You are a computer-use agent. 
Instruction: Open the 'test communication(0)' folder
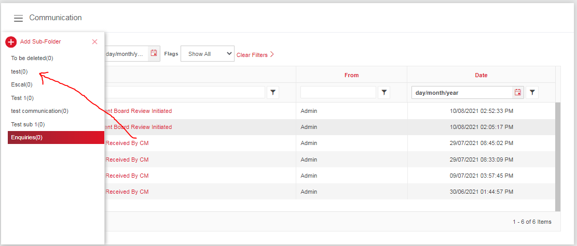(x=39, y=111)
